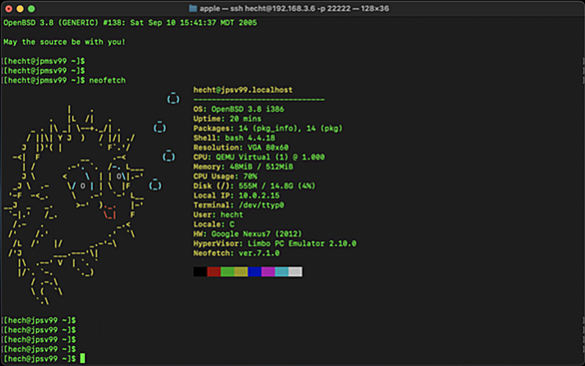Click the neofetch command text

[x=107, y=80]
